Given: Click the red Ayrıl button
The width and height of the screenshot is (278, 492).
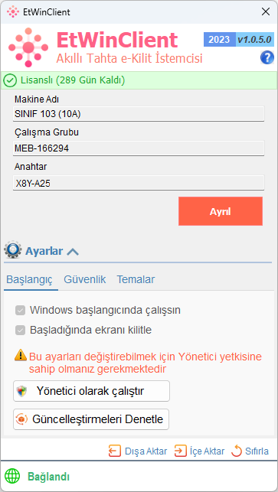Looking at the screenshot, I should (x=221, y=211).
